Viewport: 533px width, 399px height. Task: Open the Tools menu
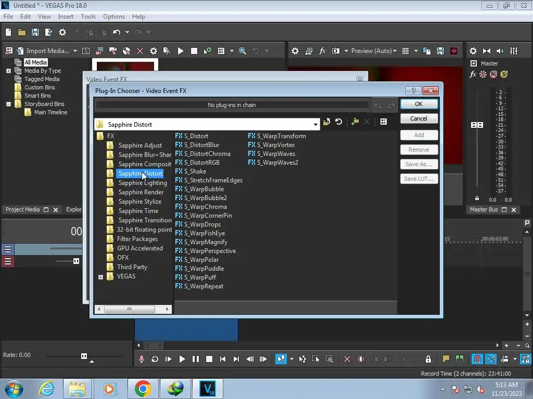coord(88,17)
